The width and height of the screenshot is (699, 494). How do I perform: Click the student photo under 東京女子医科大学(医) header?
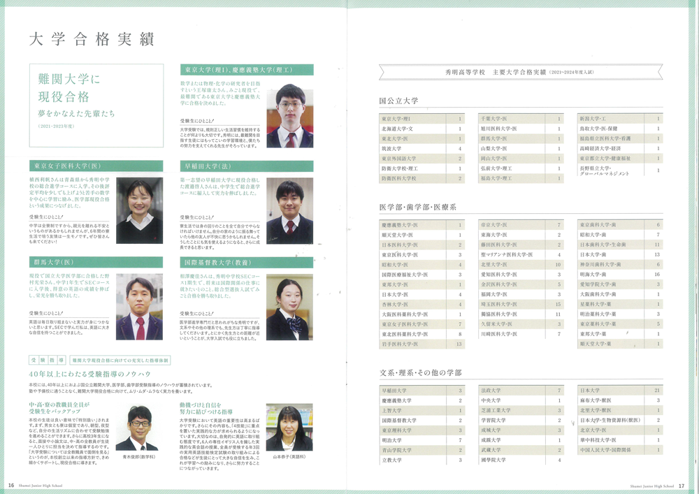pyautogui.click(x=140, y=211)
